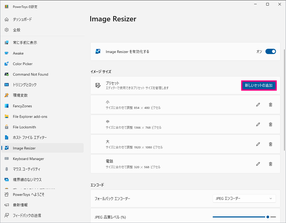Click the 環境変数 icon
This screenshot has width=286, height=223.
pos(7,95)
